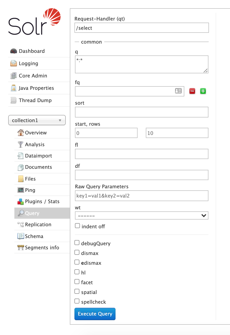Click the Query magnifier icon
The width and height of the screenshot is (230, 335).
click(x=21, y=213)
